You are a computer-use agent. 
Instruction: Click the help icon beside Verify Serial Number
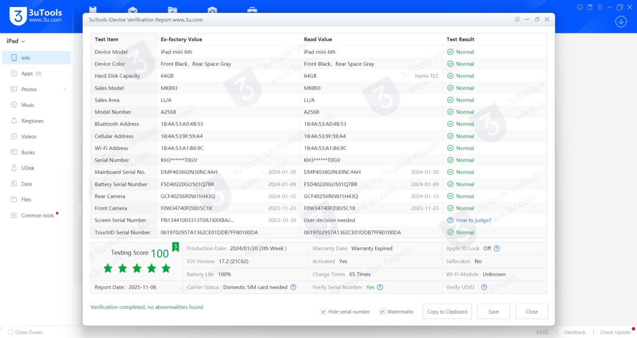380,287
